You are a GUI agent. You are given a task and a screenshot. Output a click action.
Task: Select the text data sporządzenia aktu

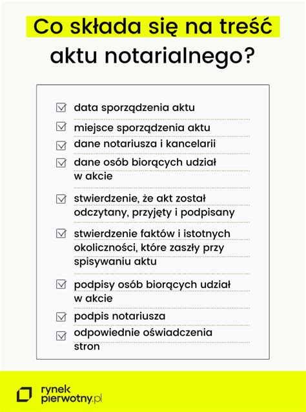point(134,108)
